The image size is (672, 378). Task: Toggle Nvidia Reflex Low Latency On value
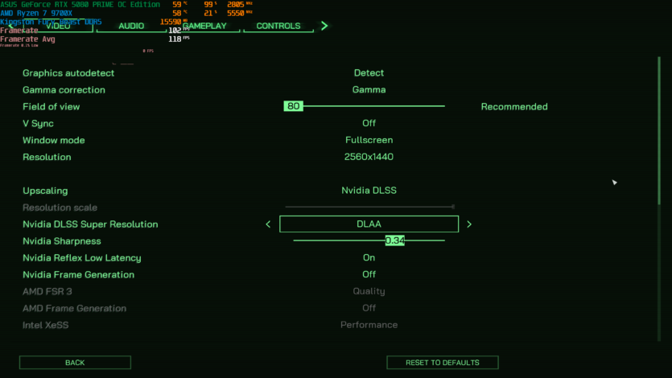coord(369,257)
